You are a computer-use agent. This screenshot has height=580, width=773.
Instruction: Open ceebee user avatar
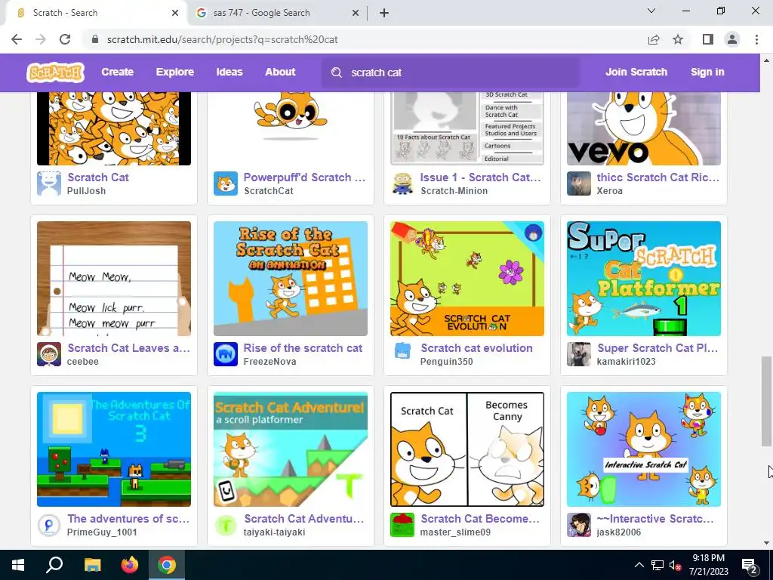tap(49, 354)
